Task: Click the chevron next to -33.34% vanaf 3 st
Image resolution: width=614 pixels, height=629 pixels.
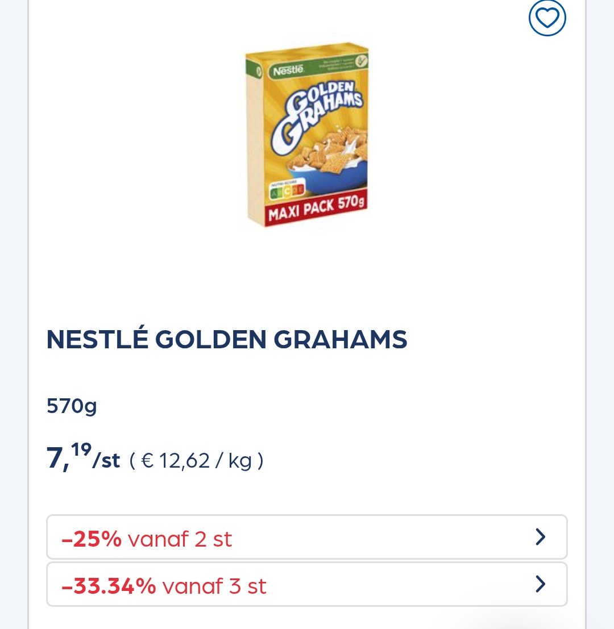Action: tap(540, 584)
